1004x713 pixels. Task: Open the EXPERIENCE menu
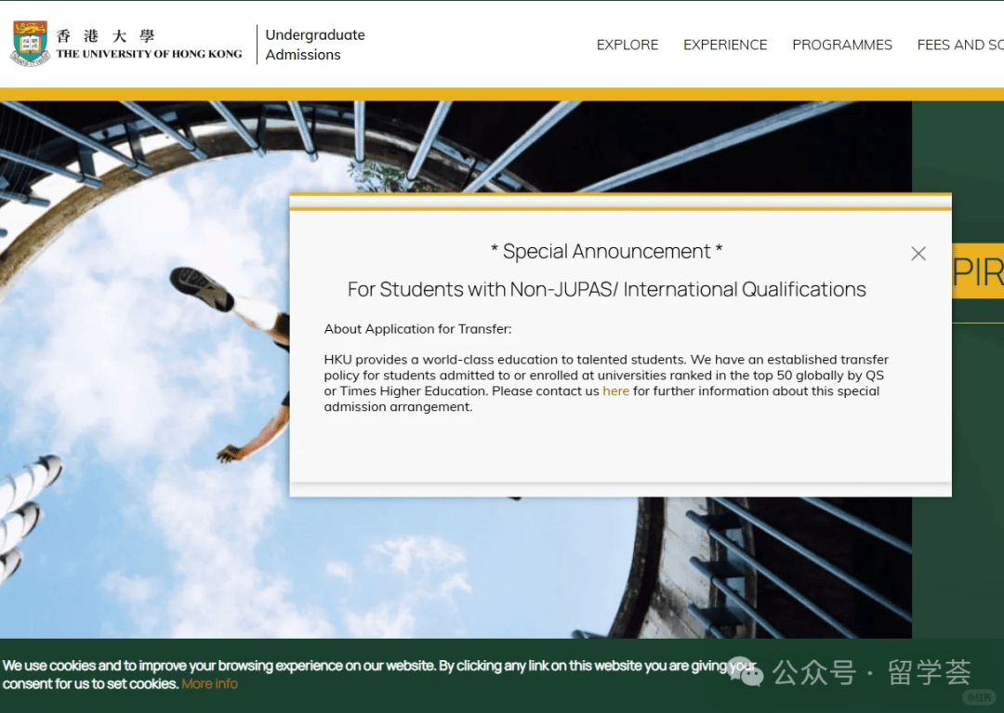pyautogui.click(x=725, y=45)
